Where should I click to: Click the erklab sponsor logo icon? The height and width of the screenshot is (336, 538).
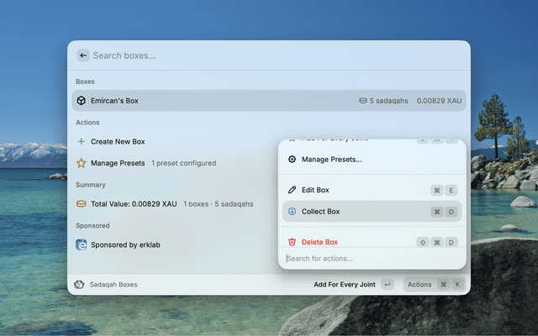point(82,245)
